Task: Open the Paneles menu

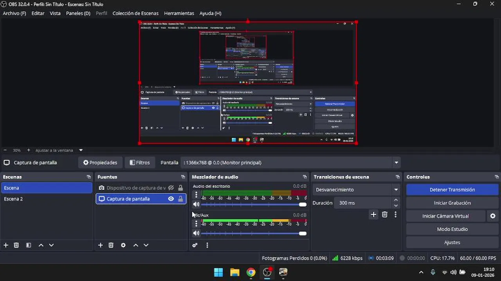Action: 78,13
